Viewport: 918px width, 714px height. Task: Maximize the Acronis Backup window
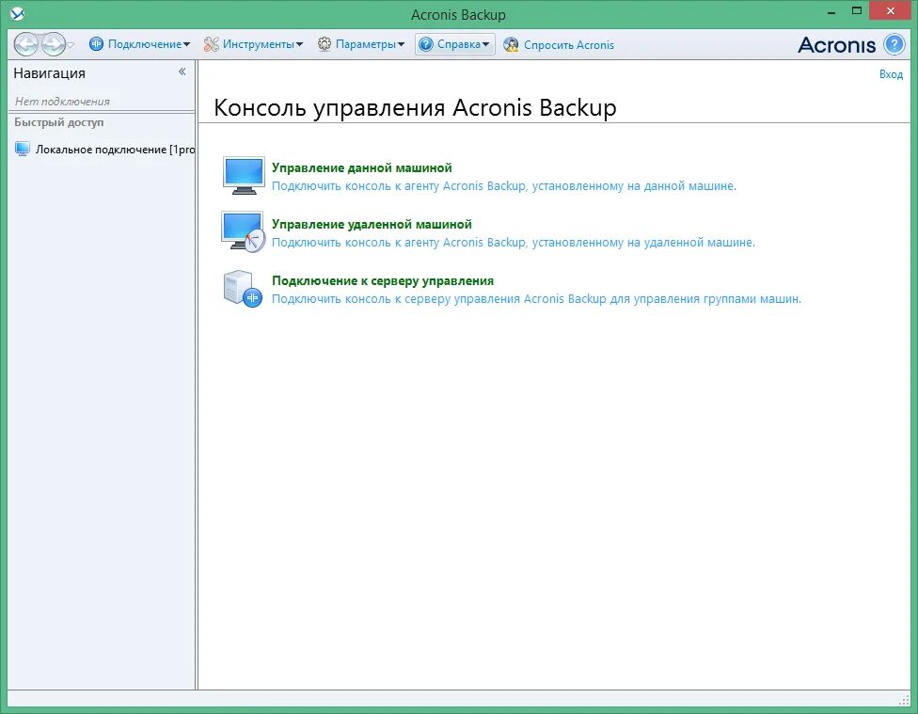point(857,11)
